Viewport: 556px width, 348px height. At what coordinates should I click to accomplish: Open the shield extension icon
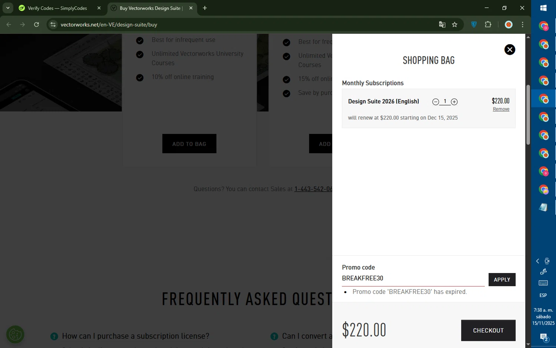pyautogui.click(x=474, y=24)
